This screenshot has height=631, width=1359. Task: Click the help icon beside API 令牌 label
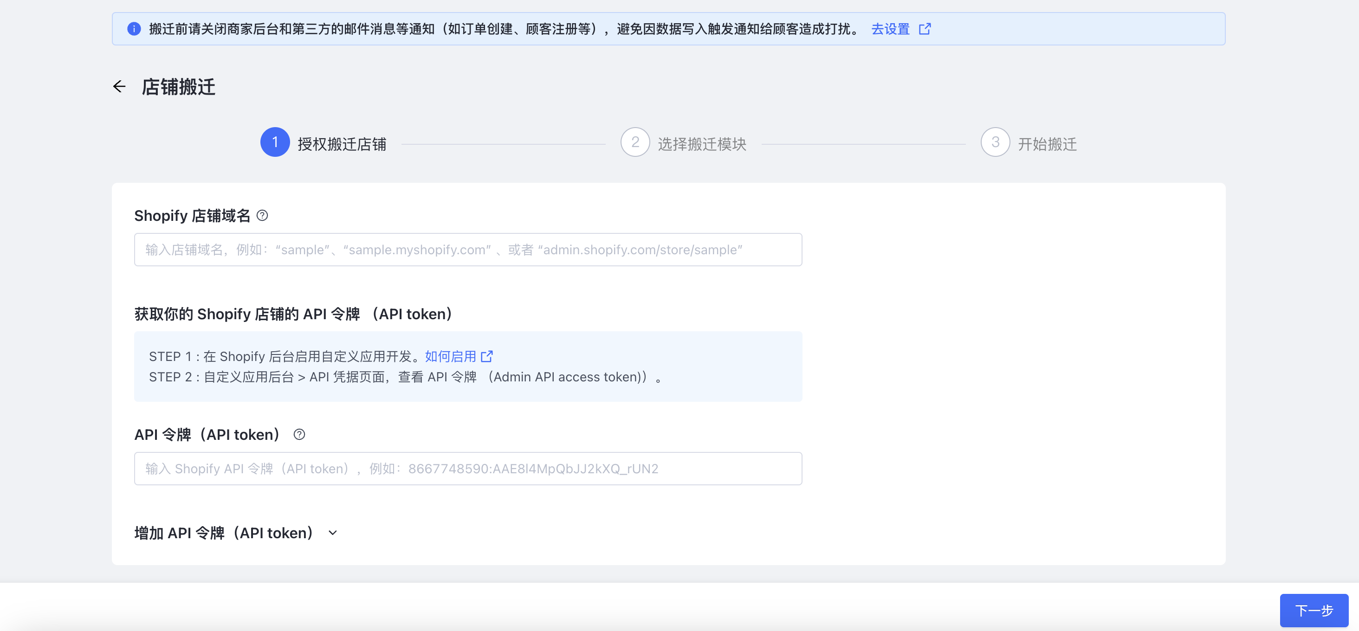[x=299, y=434]
